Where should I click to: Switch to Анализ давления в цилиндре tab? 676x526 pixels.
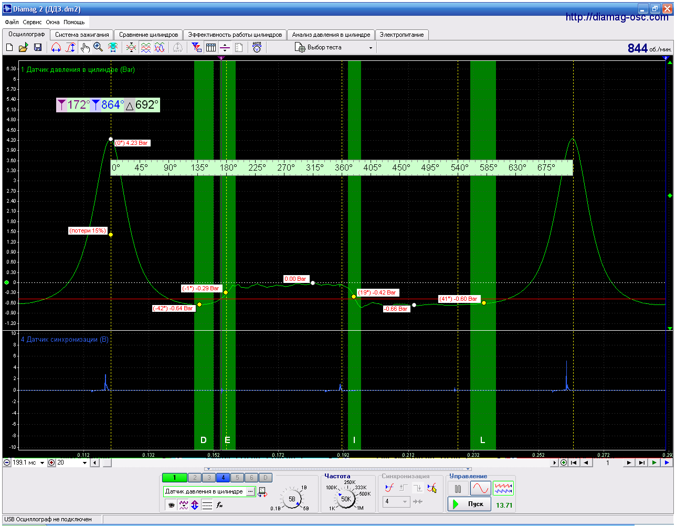[331, 35]
